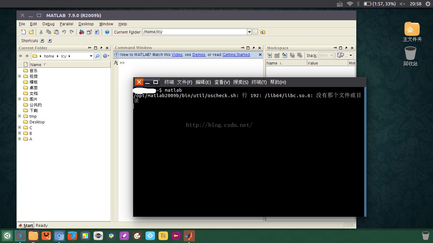Image resolution: width=433 pixels, height=243 pixels.
Task: Click the Cut scissors icon
Action: 41,32
